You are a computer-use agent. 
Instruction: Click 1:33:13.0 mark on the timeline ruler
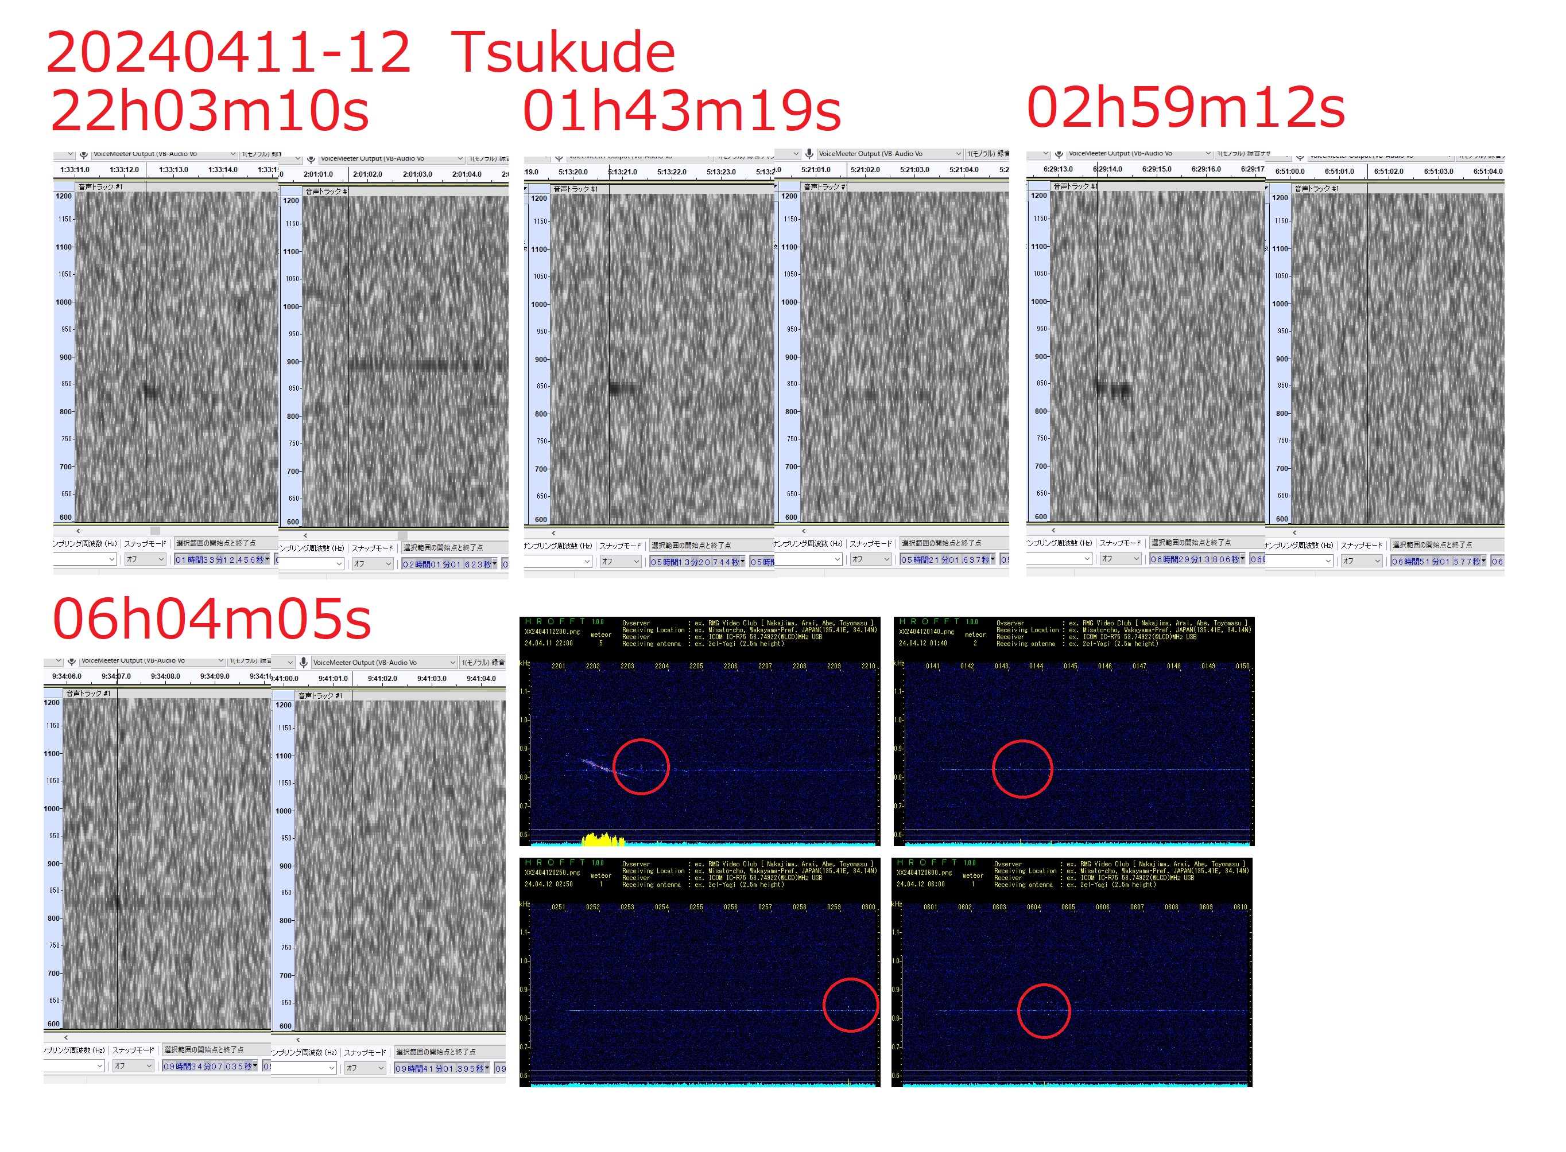point(173,169)
